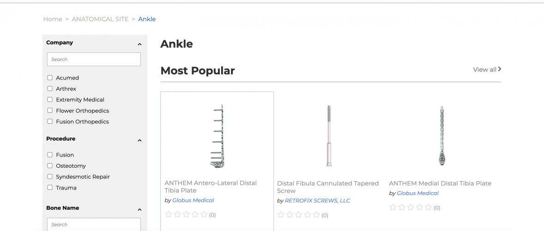Click first star rating on ANTHEM Antero-Lateral plate
This screenshot has height=231, width=544.
[168, 214]
